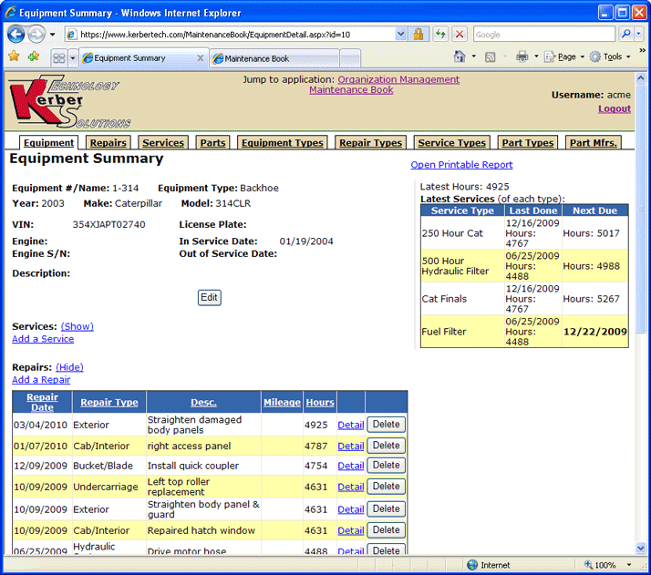Click the Google search box
The height and width of the screenshot is (575, 651).
coord(544,35)
